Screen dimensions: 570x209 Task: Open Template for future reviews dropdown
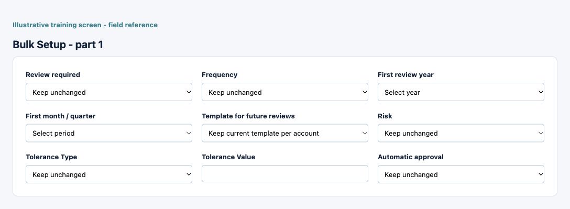tap(284, 133)
